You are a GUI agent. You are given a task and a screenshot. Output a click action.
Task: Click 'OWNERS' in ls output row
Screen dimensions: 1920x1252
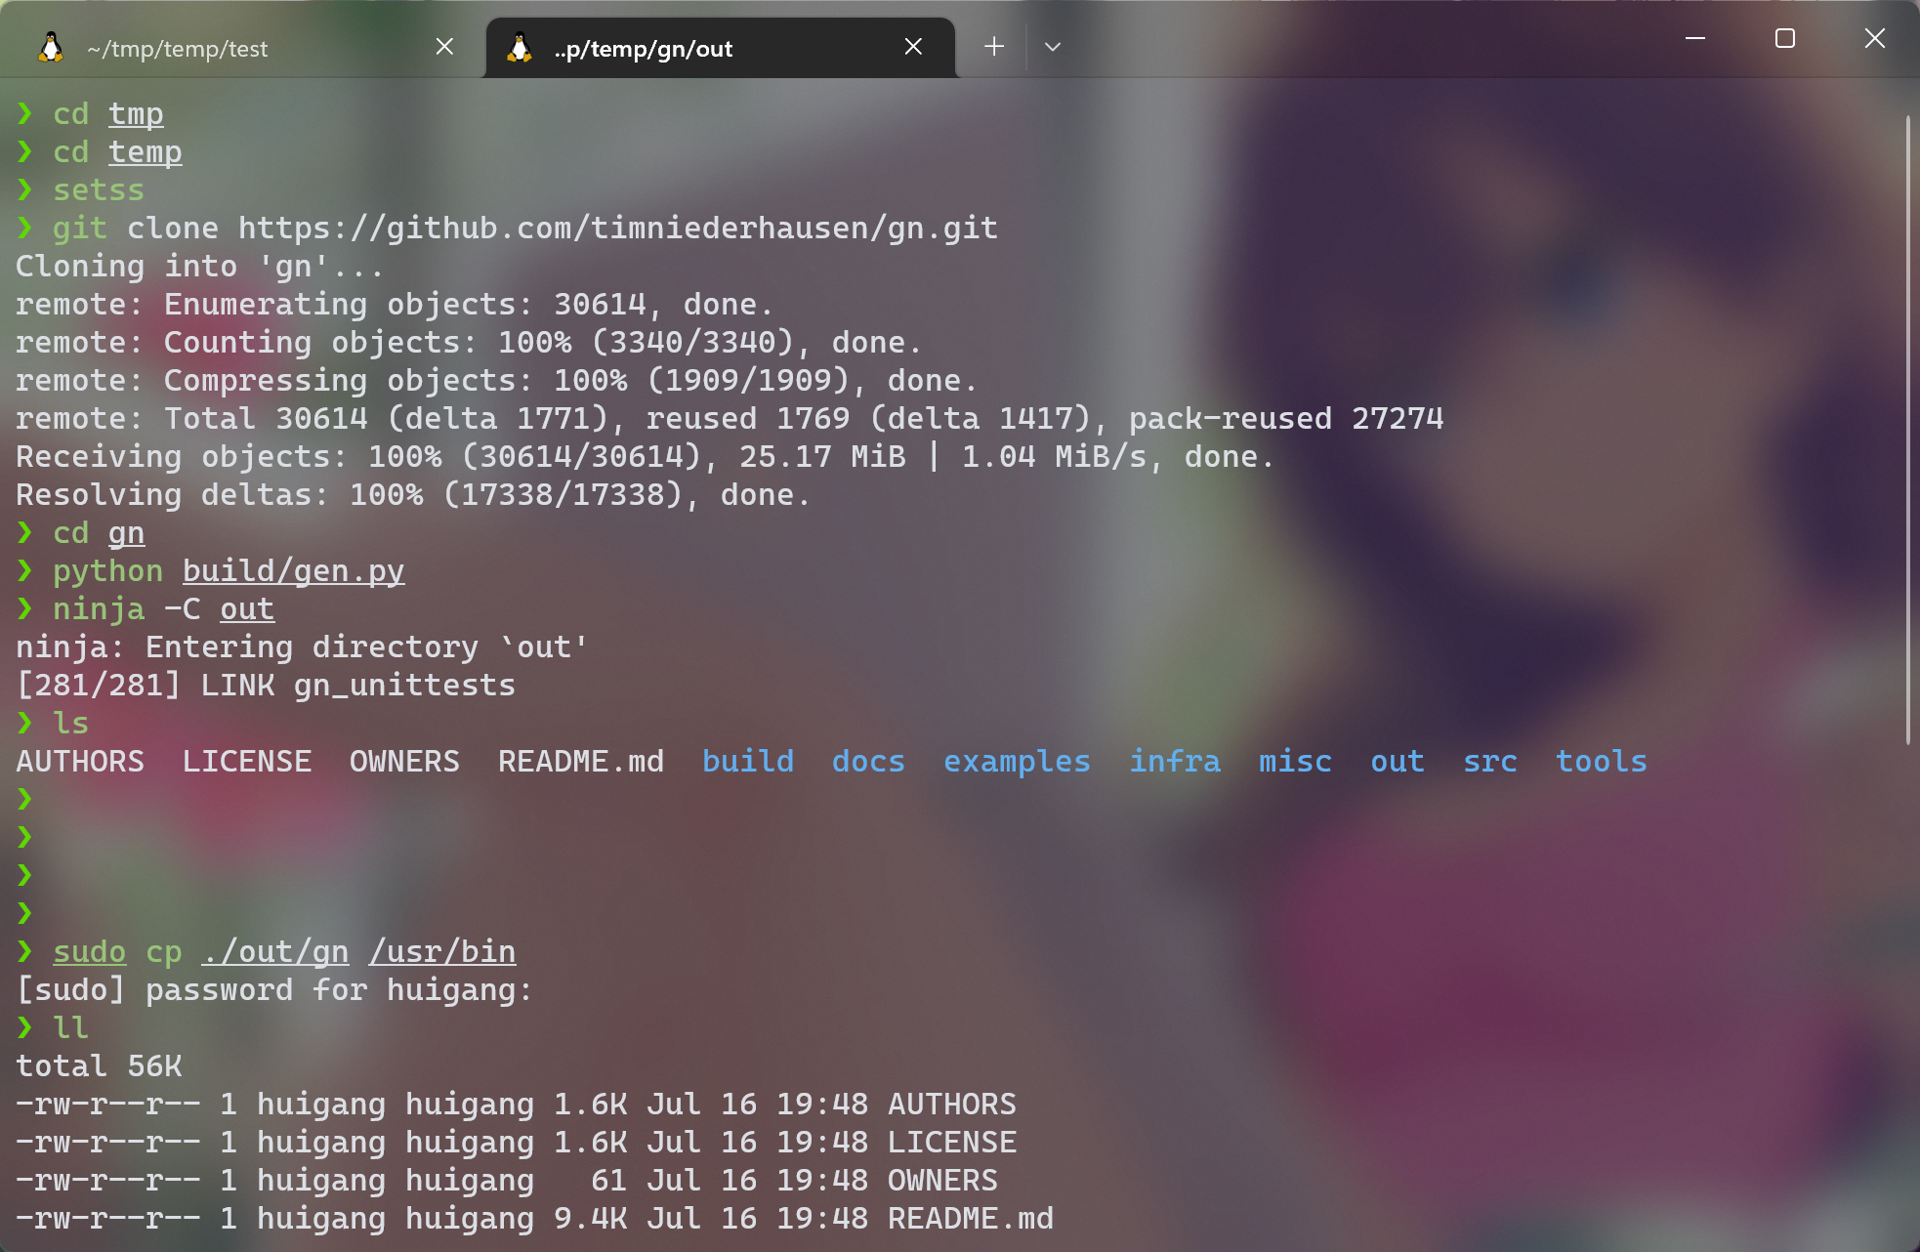[x=404, y=762]
